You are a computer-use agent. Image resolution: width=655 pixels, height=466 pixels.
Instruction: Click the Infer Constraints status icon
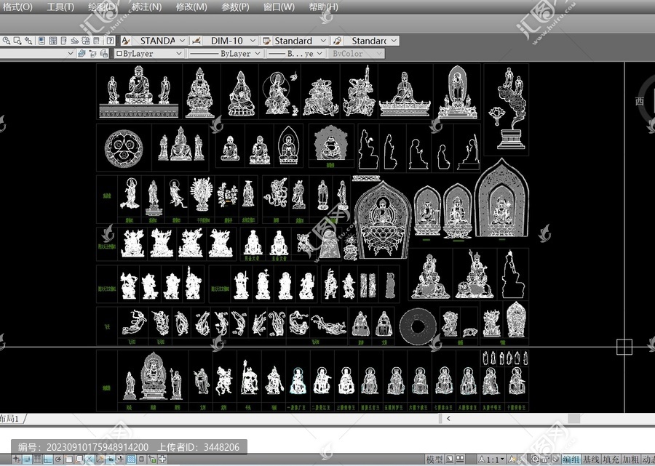point(16,459)
